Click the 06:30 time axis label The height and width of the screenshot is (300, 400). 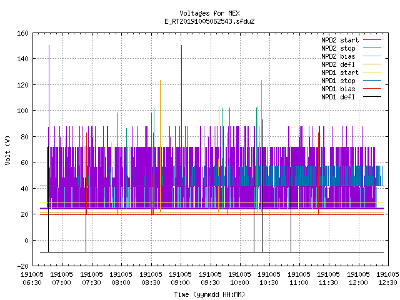click(32, 282)
